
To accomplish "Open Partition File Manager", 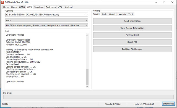I will pos(132,49).
